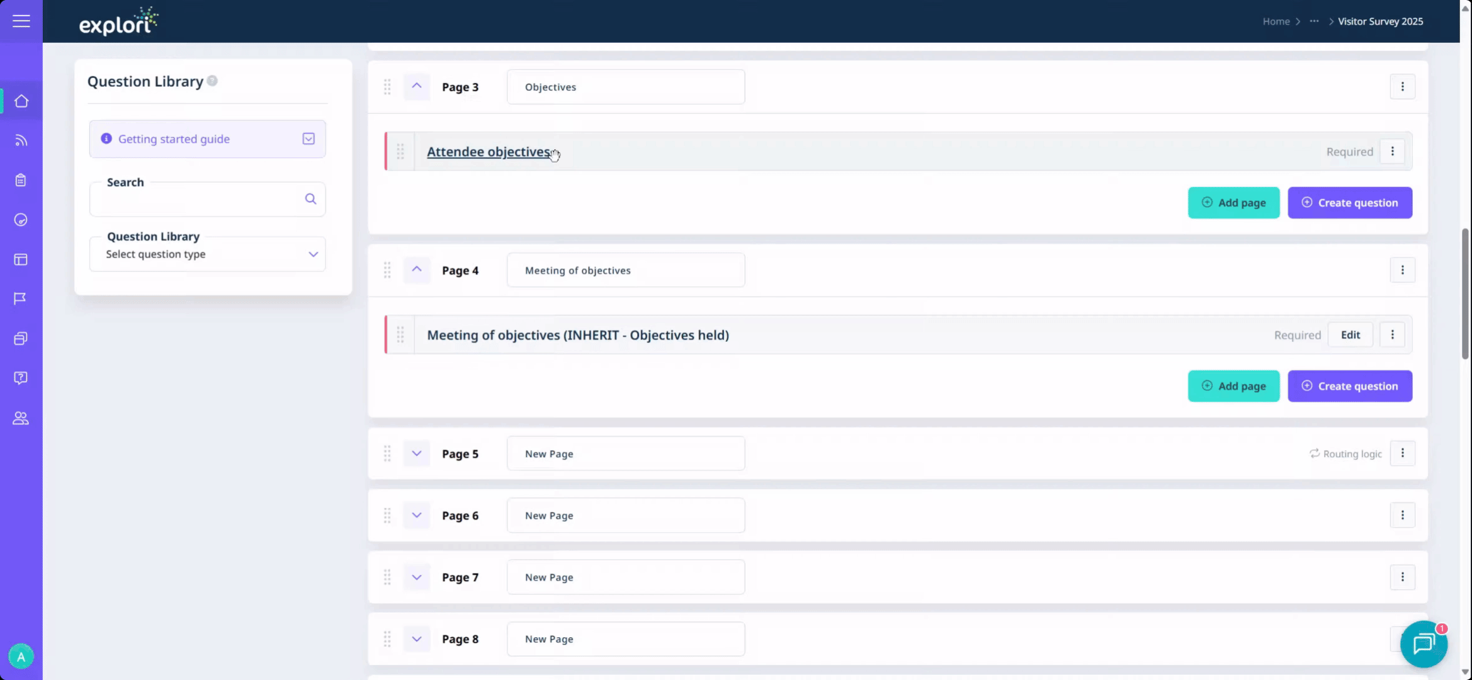Open the hamburger menu icon
Viewport: 1472px width, 680px height.
click(21, 21)
